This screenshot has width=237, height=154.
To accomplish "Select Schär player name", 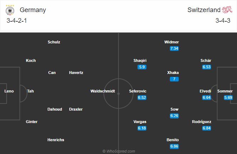I will [x=206, y=60].
